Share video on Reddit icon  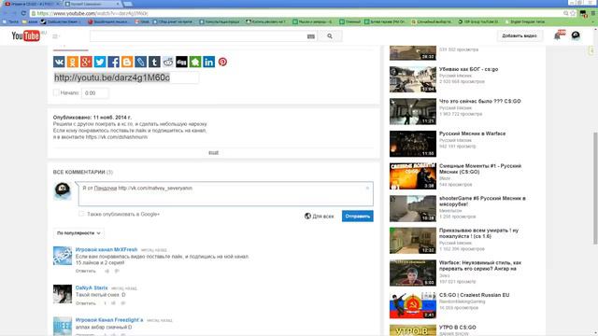coord(168,62)
